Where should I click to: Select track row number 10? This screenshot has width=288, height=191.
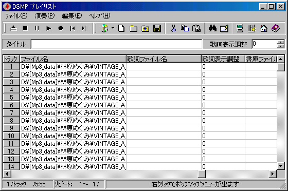(11, 136)
